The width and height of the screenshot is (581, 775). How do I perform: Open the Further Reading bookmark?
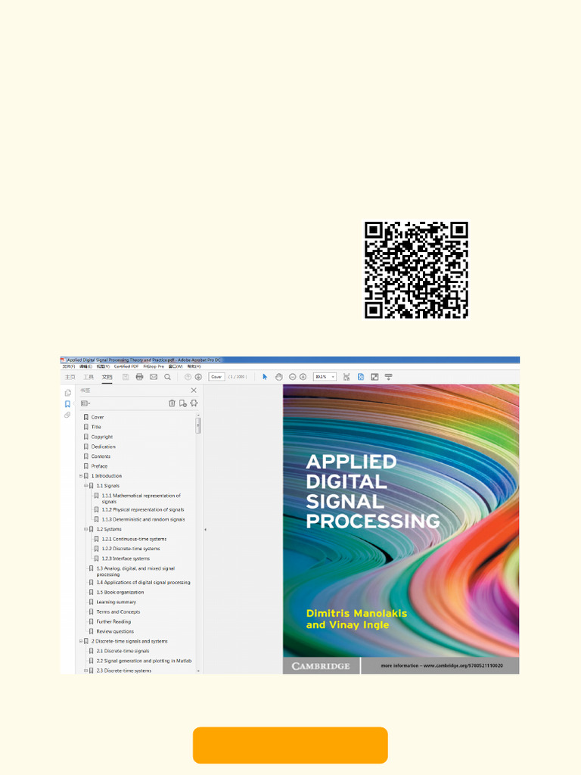point(113,622)
